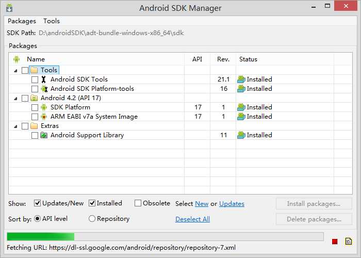Image resolution: width=361 pixels, height=258 pixels.
Task: Open the Packages menu
Action: click(x=22, y=21)
